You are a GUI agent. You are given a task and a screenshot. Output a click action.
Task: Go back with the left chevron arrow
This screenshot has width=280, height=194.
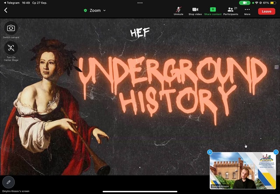pyautogui.click(x=6, y=10)
